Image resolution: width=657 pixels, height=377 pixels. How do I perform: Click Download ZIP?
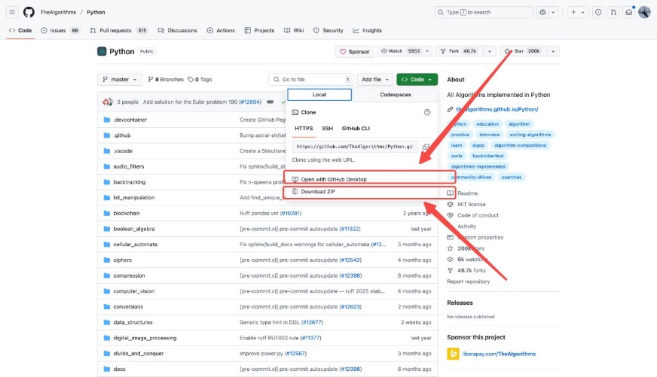[x=318, y=193]
